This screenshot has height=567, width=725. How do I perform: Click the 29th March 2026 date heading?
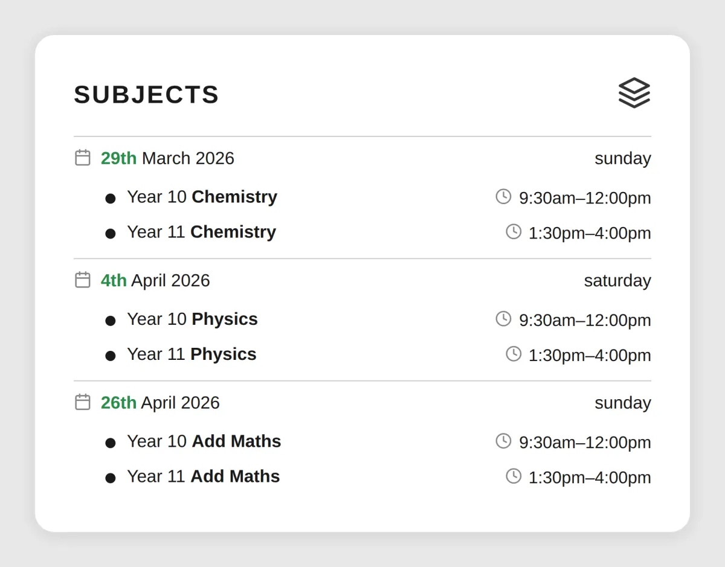point(167,158)
